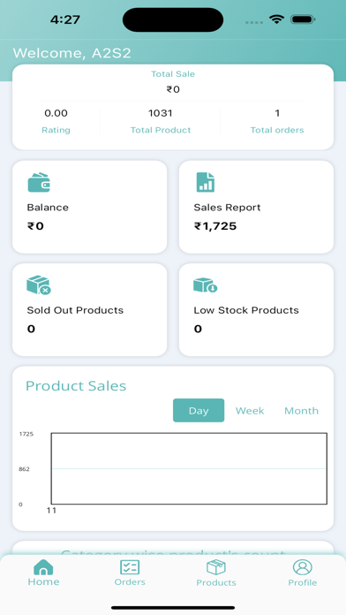Tap the Sold Out Products box icon
The width and height of the screenshot is (346, 615).
tap(39, 285)
